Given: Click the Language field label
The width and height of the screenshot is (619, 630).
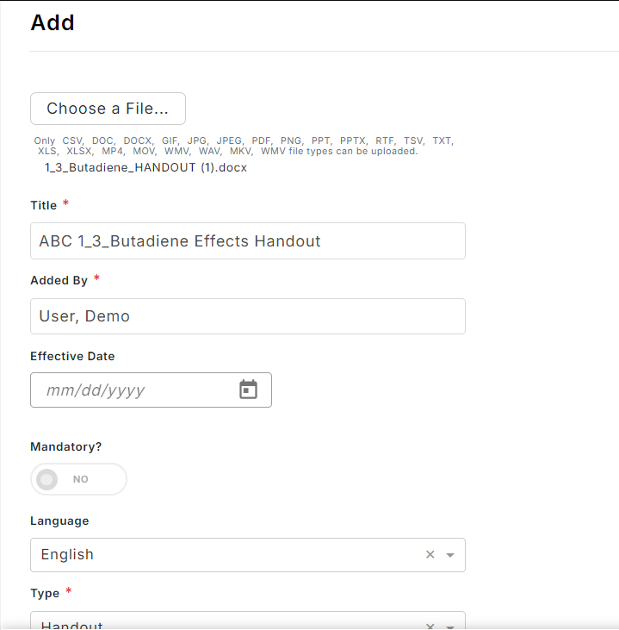Looking at the screenshot, I should [59, 521].
